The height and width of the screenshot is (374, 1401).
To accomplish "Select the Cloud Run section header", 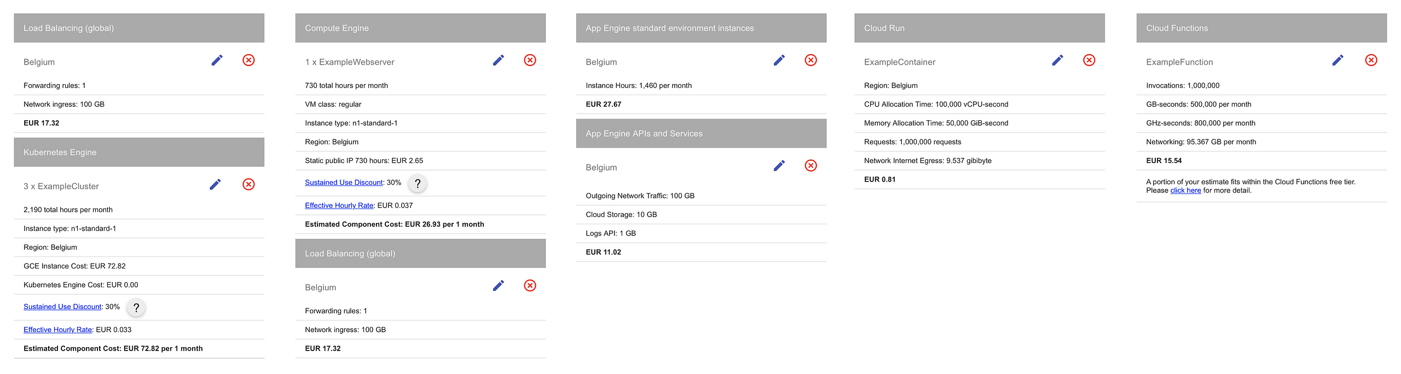I will coord(980,28).
